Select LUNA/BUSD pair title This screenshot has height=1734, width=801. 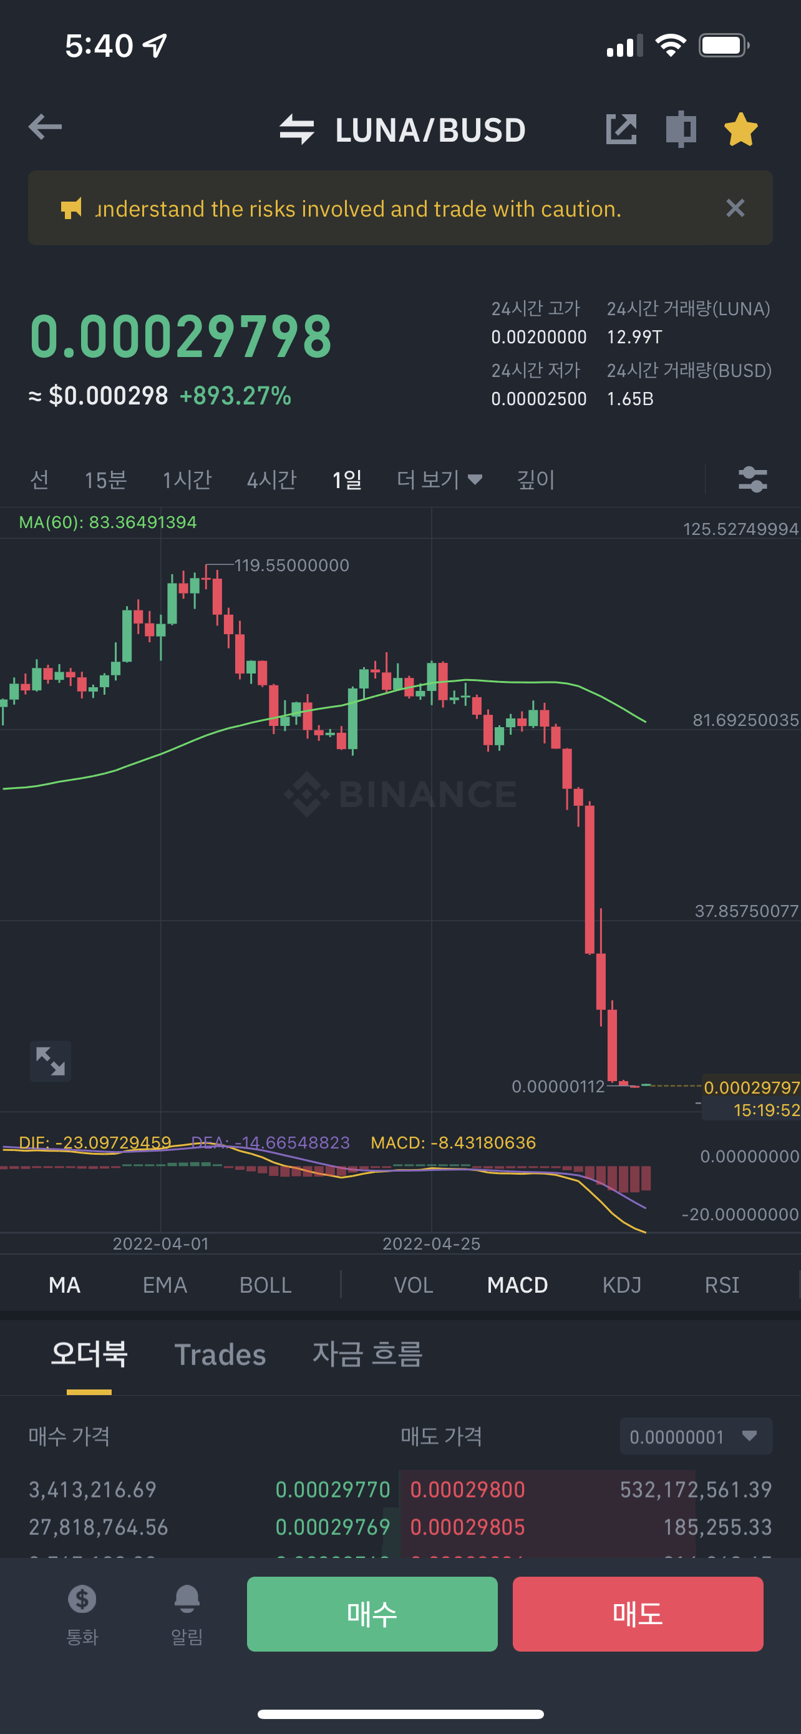[x=430, y=130]
